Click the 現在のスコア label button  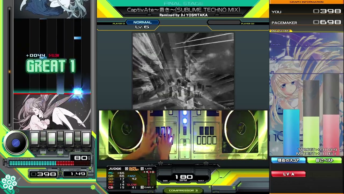tap(288, 160)
